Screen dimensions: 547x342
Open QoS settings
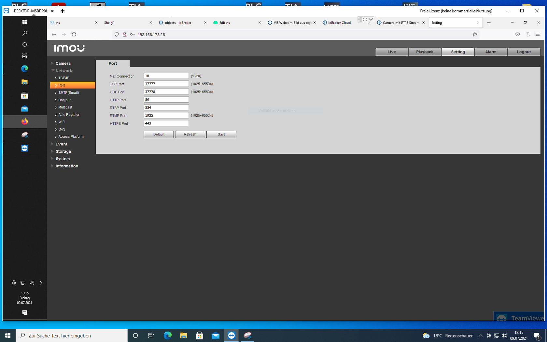[x=62, y=129]
